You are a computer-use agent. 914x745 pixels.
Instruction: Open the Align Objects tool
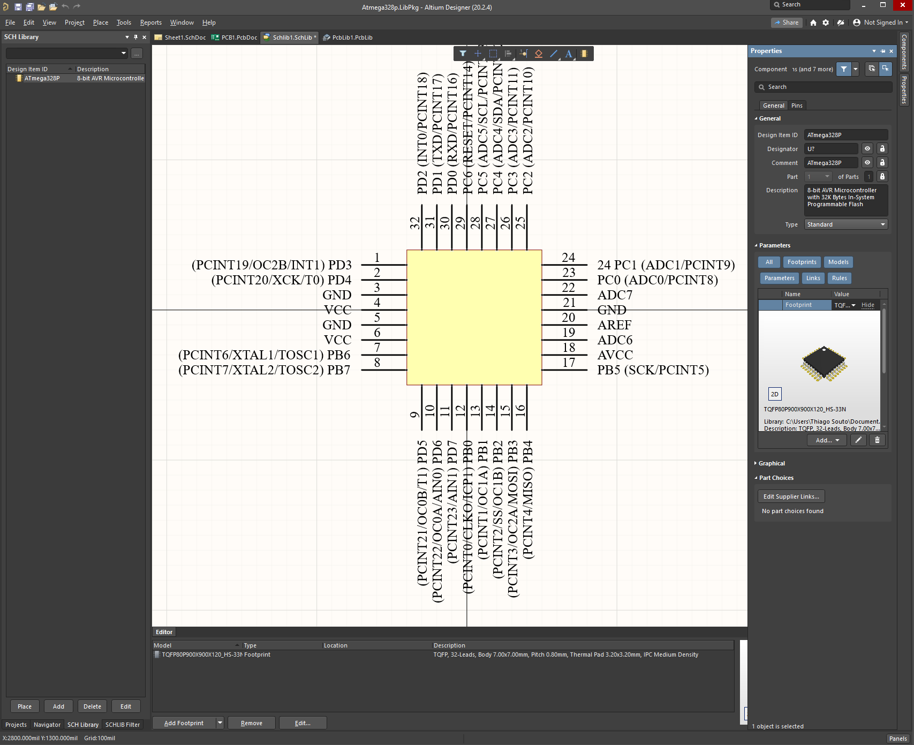(x=508, y=54)
